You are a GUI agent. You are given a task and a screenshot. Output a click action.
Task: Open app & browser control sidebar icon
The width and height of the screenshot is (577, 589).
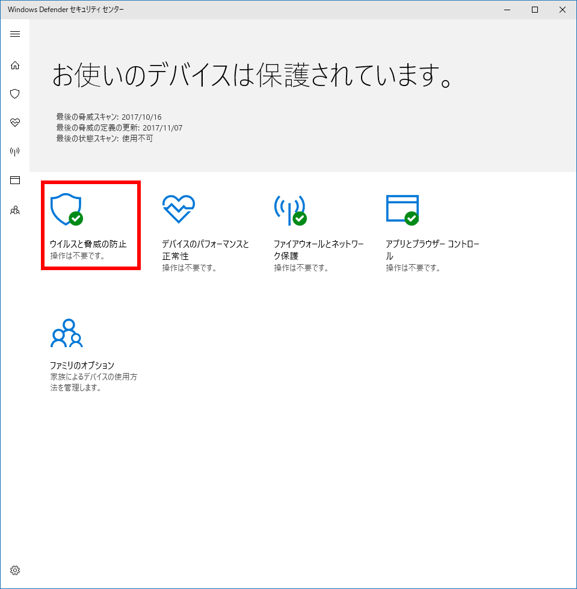15,180
